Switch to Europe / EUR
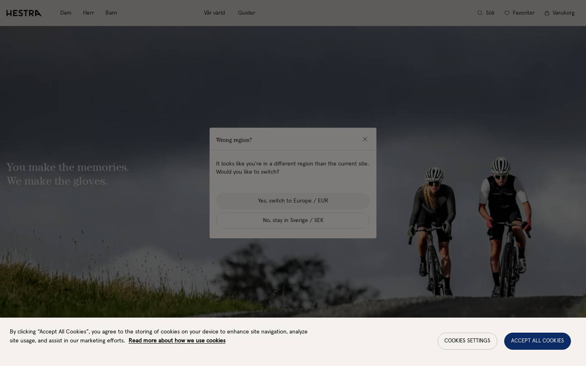The height and width of the screenshot is (366, 586). (x=293, y=201)
